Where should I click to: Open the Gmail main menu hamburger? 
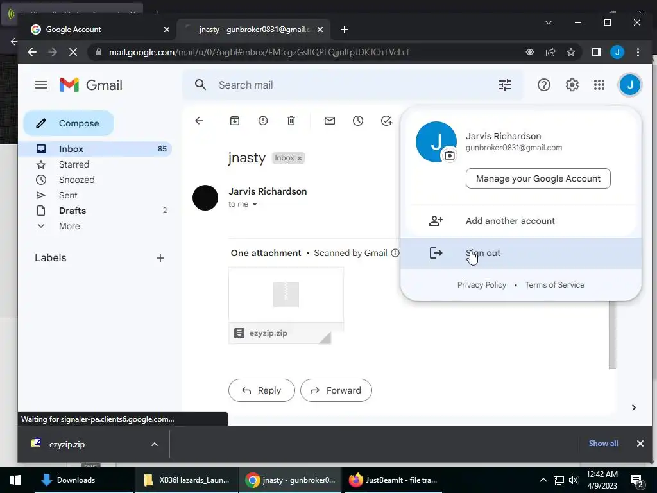click(40, 85)
